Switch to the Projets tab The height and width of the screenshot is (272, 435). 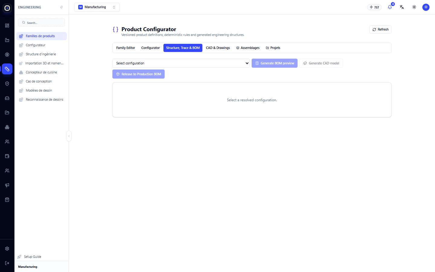coord(273,48)
